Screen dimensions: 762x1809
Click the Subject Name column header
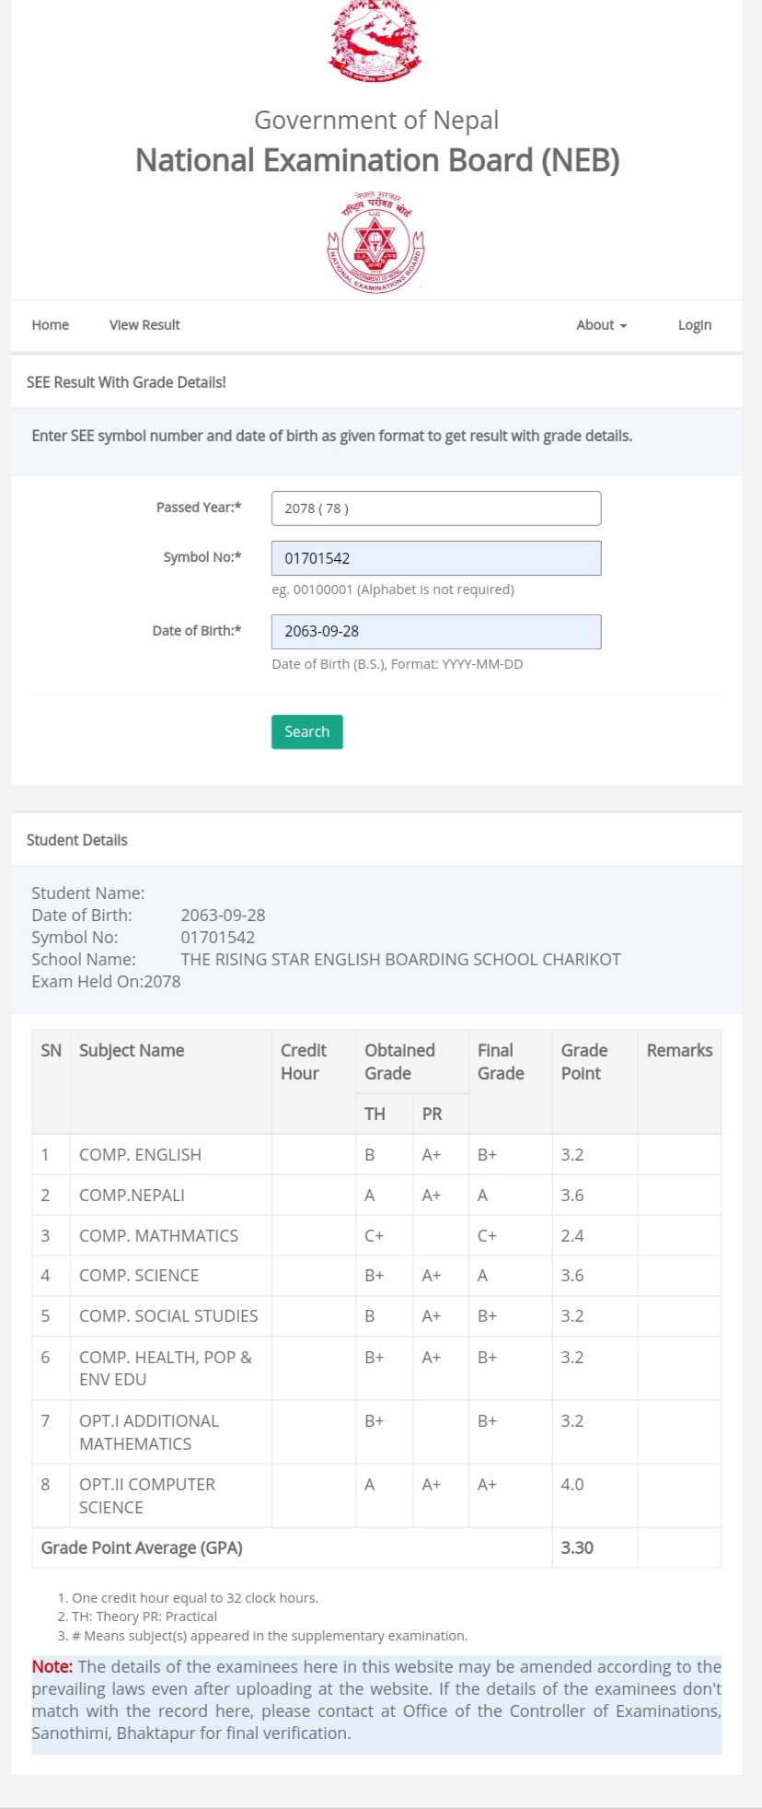tap(132, 1051)
